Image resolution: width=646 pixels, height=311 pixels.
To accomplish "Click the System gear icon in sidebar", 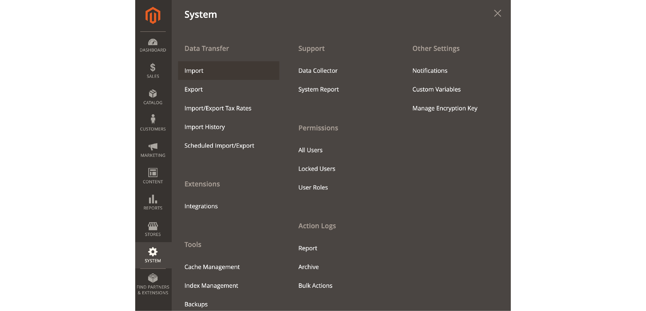I will coord(153,252).
